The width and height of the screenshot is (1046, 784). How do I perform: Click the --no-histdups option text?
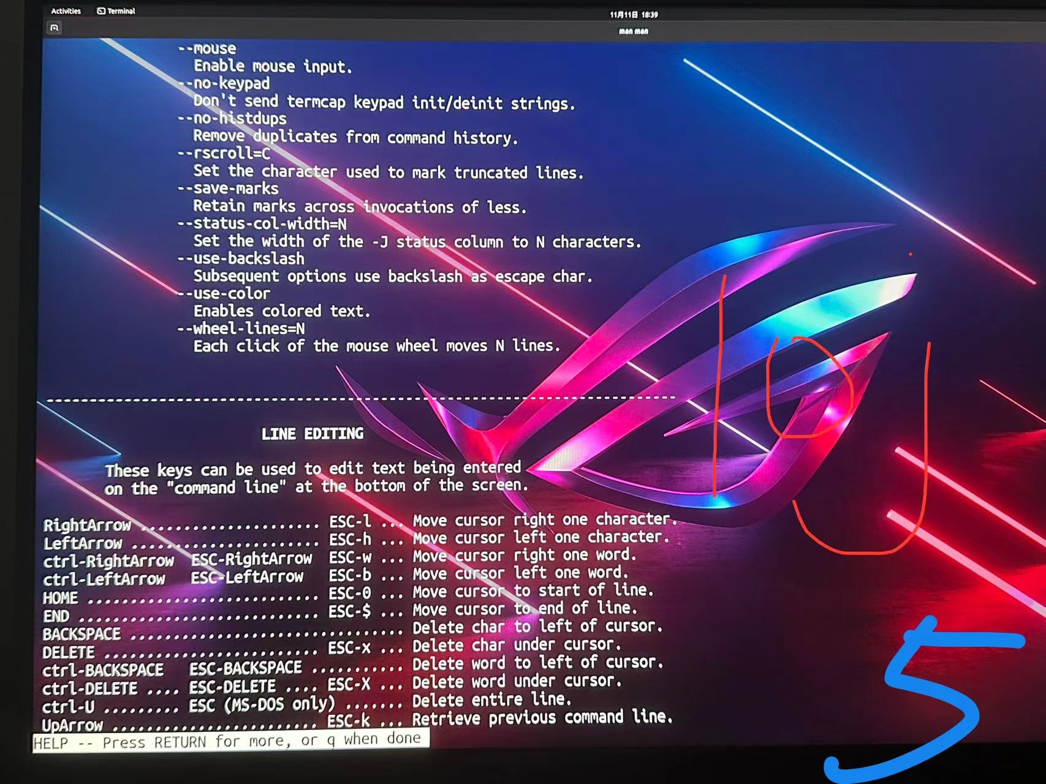(232, 118)
